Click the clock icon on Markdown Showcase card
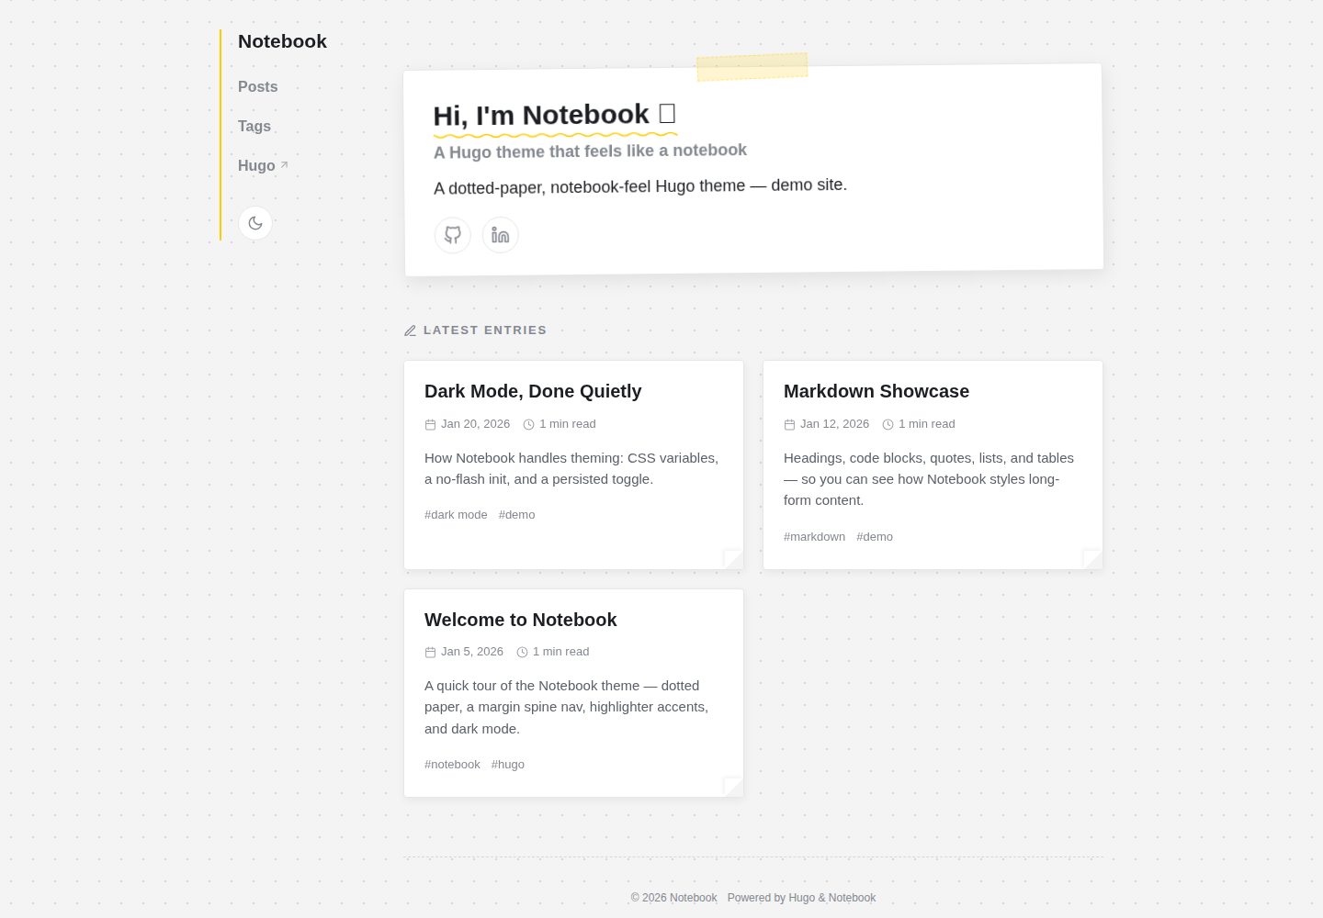1323x918 pixels. (x=888, y=424)
